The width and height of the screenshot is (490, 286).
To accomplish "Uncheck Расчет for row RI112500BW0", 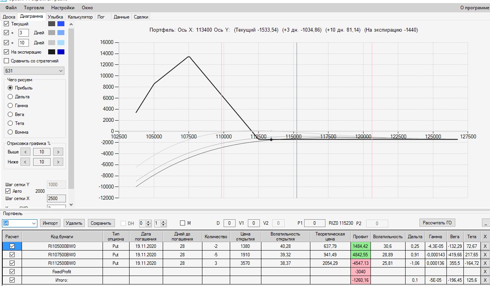I will tap(12, 263).
